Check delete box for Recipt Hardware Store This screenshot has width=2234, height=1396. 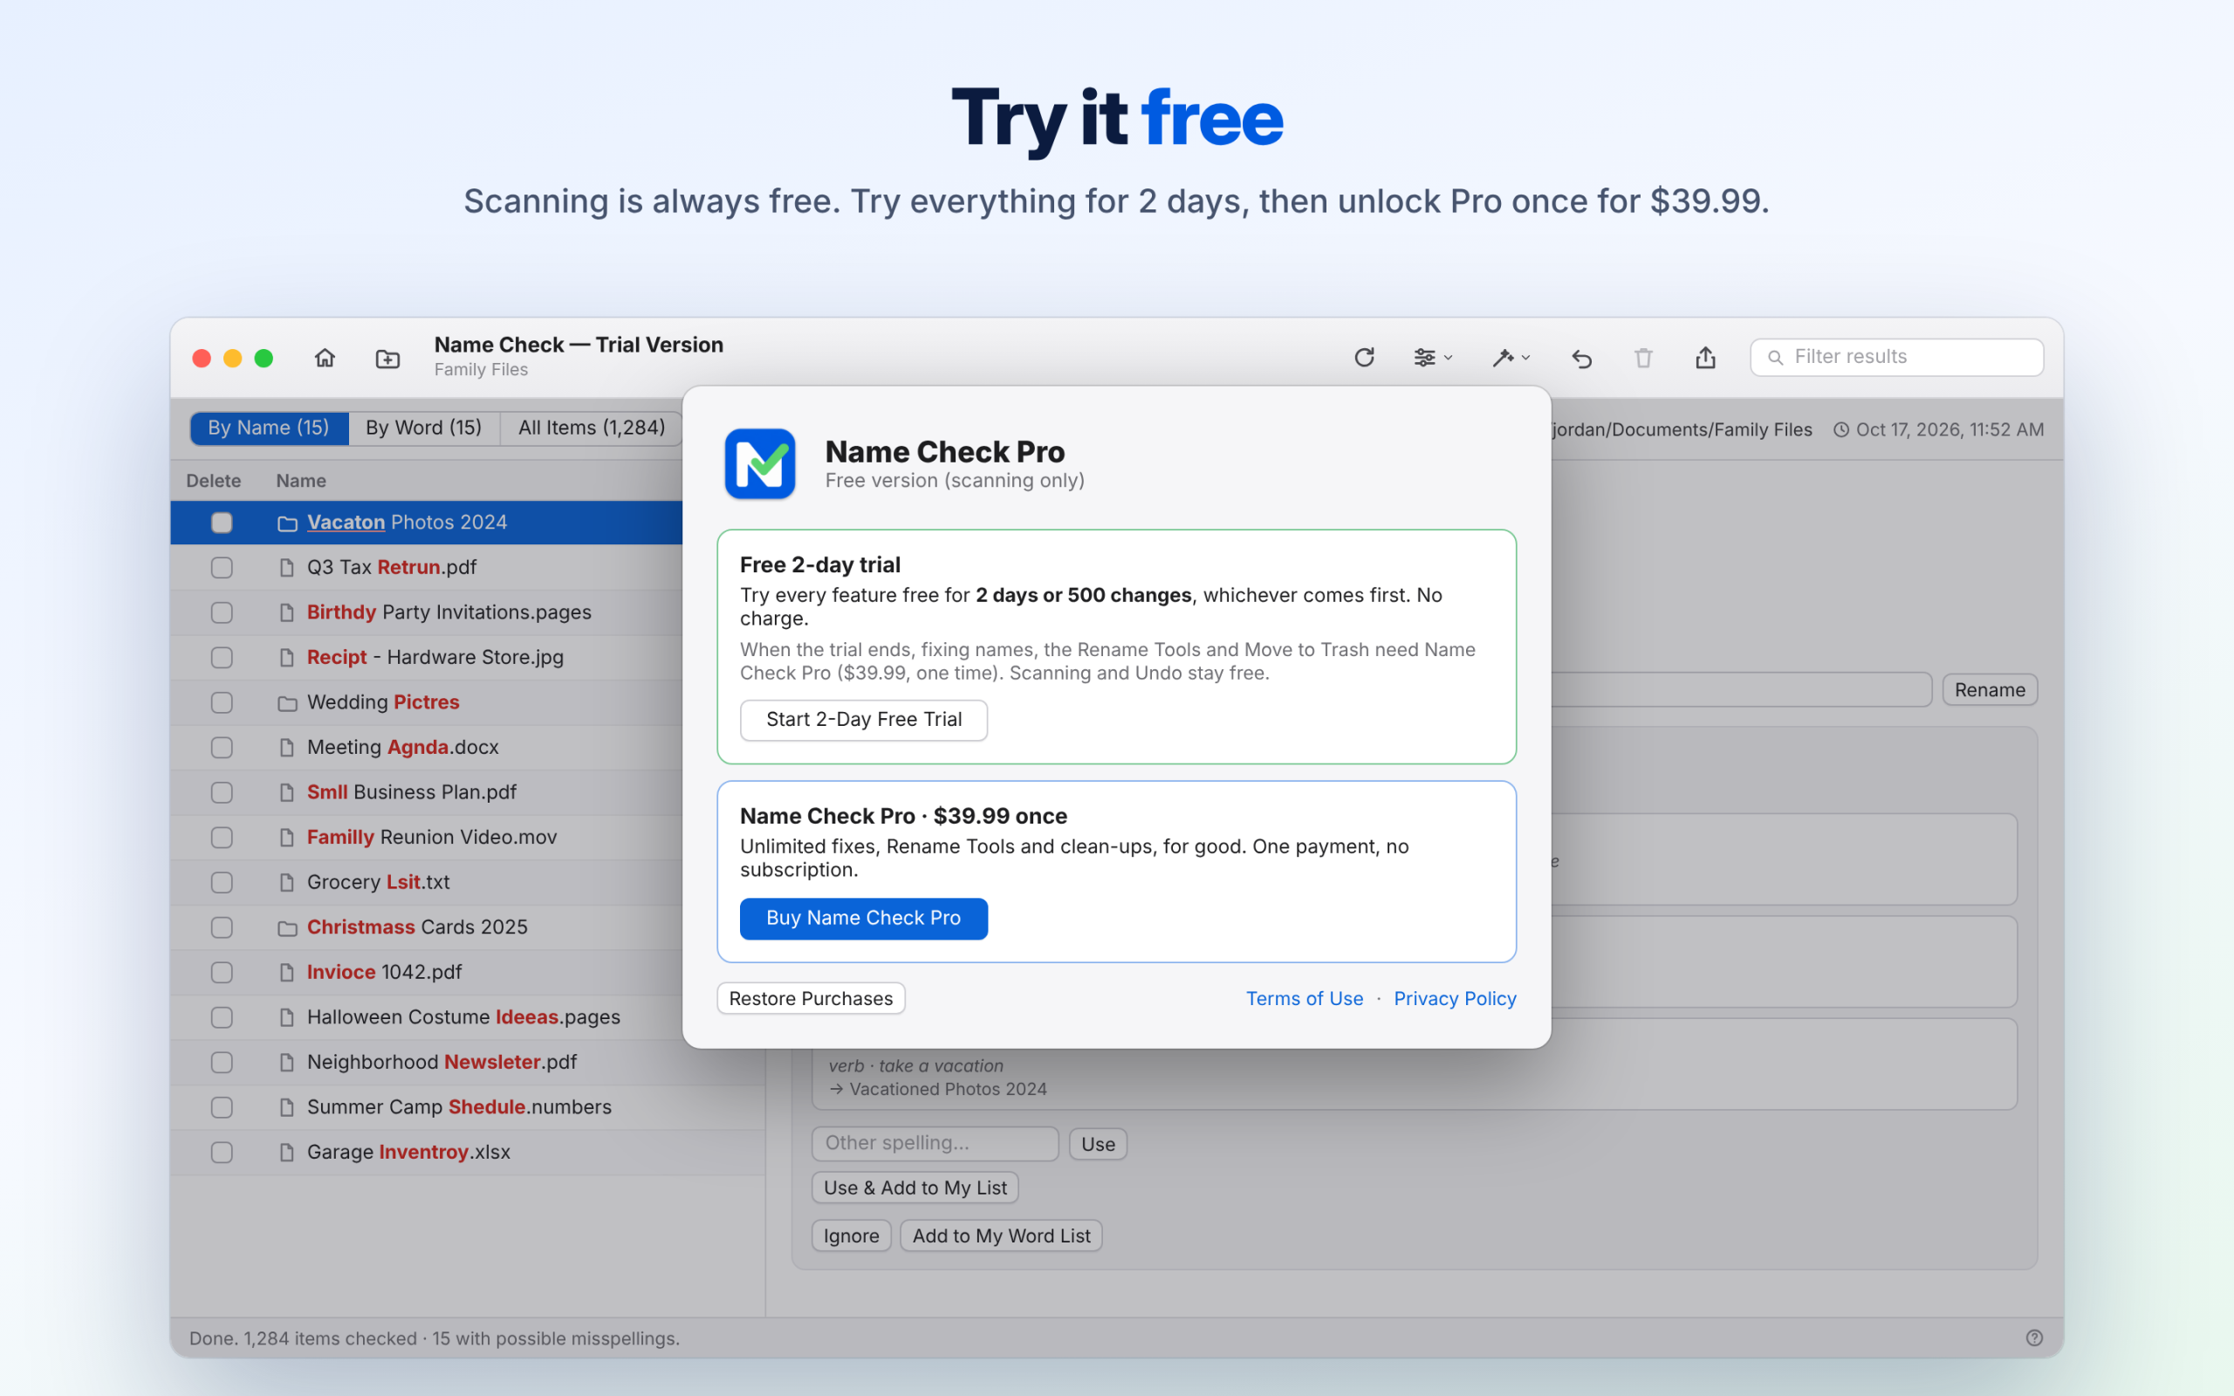[x=222, y=657]
